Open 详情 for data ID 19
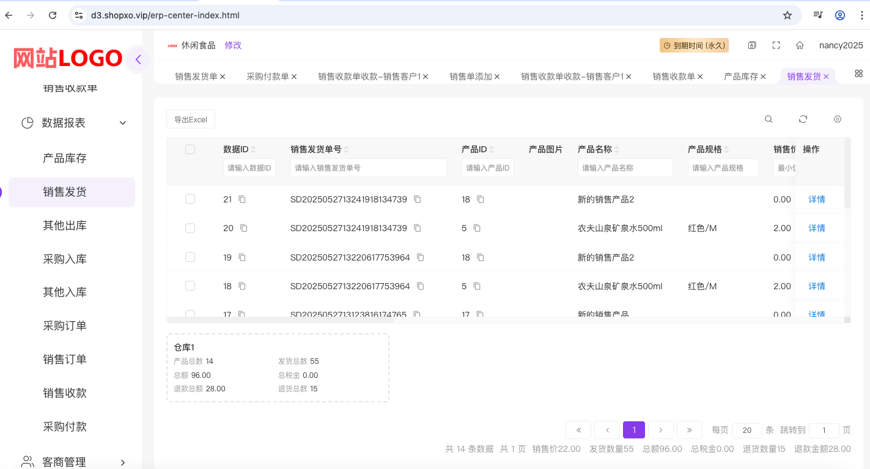The height and width of the screenshot is (469, 870). (817, 257)
